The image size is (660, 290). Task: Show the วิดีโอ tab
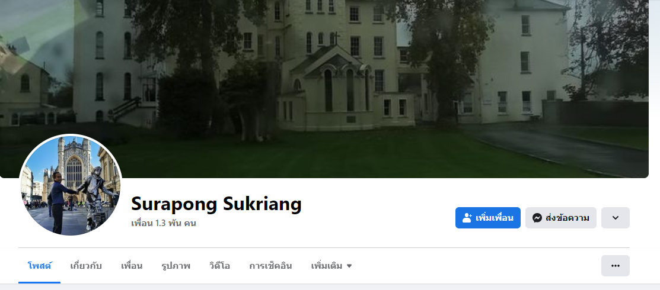pos(220,266)
